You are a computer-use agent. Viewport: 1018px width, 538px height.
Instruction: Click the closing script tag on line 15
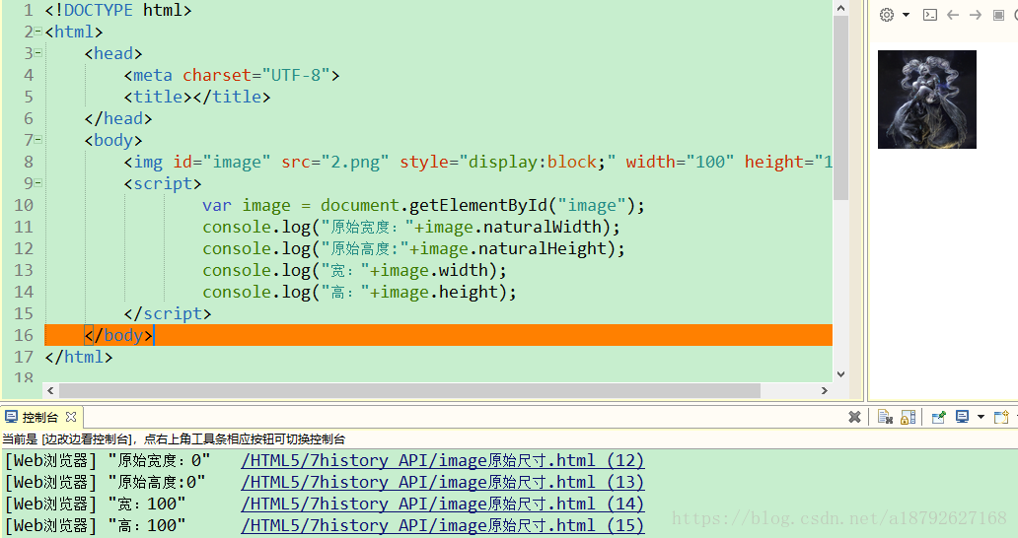click(168, 313)
